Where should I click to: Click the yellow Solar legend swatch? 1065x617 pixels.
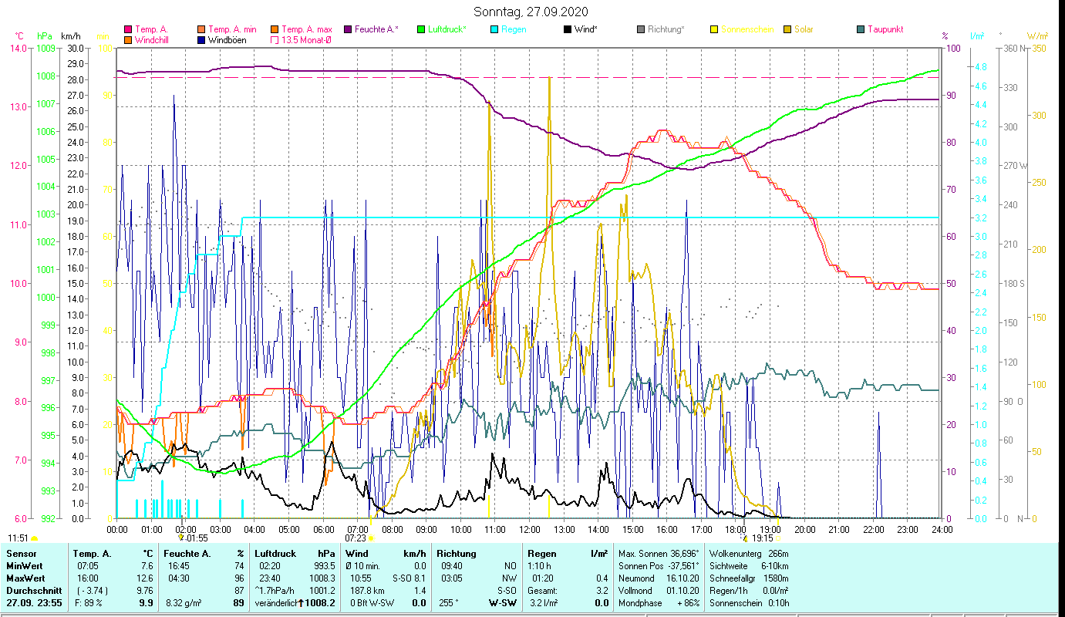point(787,29)
